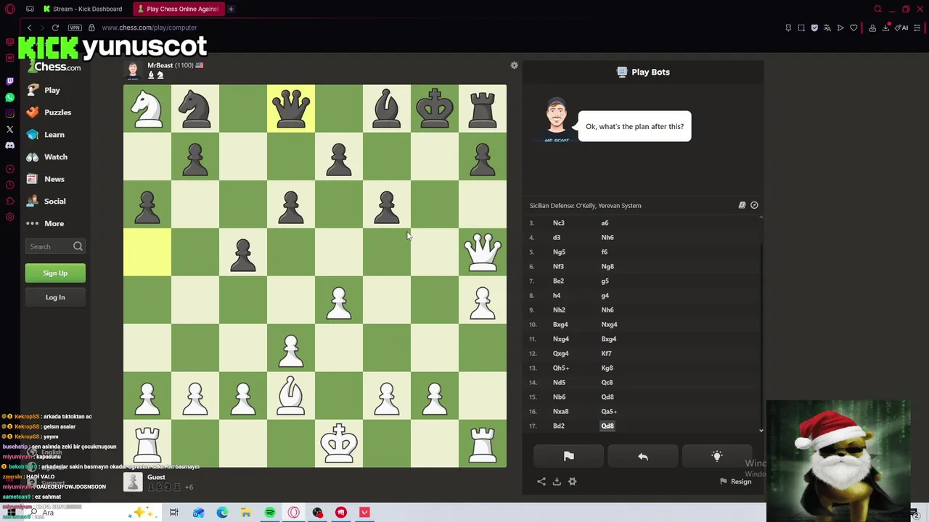
Task: Click the white queen on h5
Action: pos(483,252)
